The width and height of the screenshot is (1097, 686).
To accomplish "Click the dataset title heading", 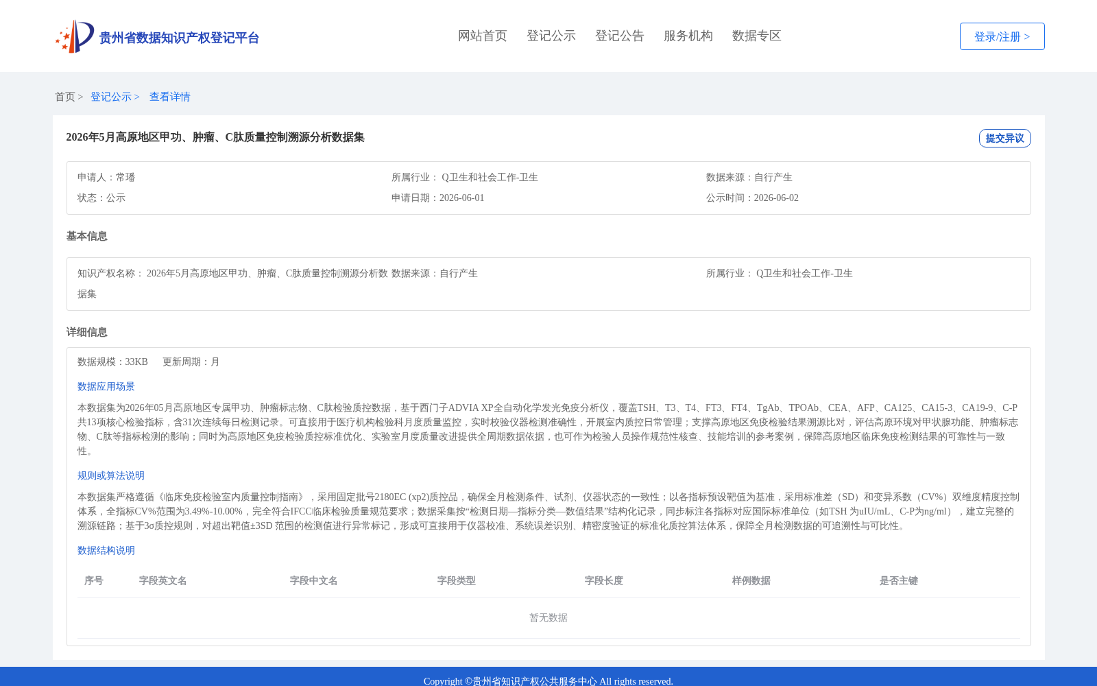I will 215,137.
